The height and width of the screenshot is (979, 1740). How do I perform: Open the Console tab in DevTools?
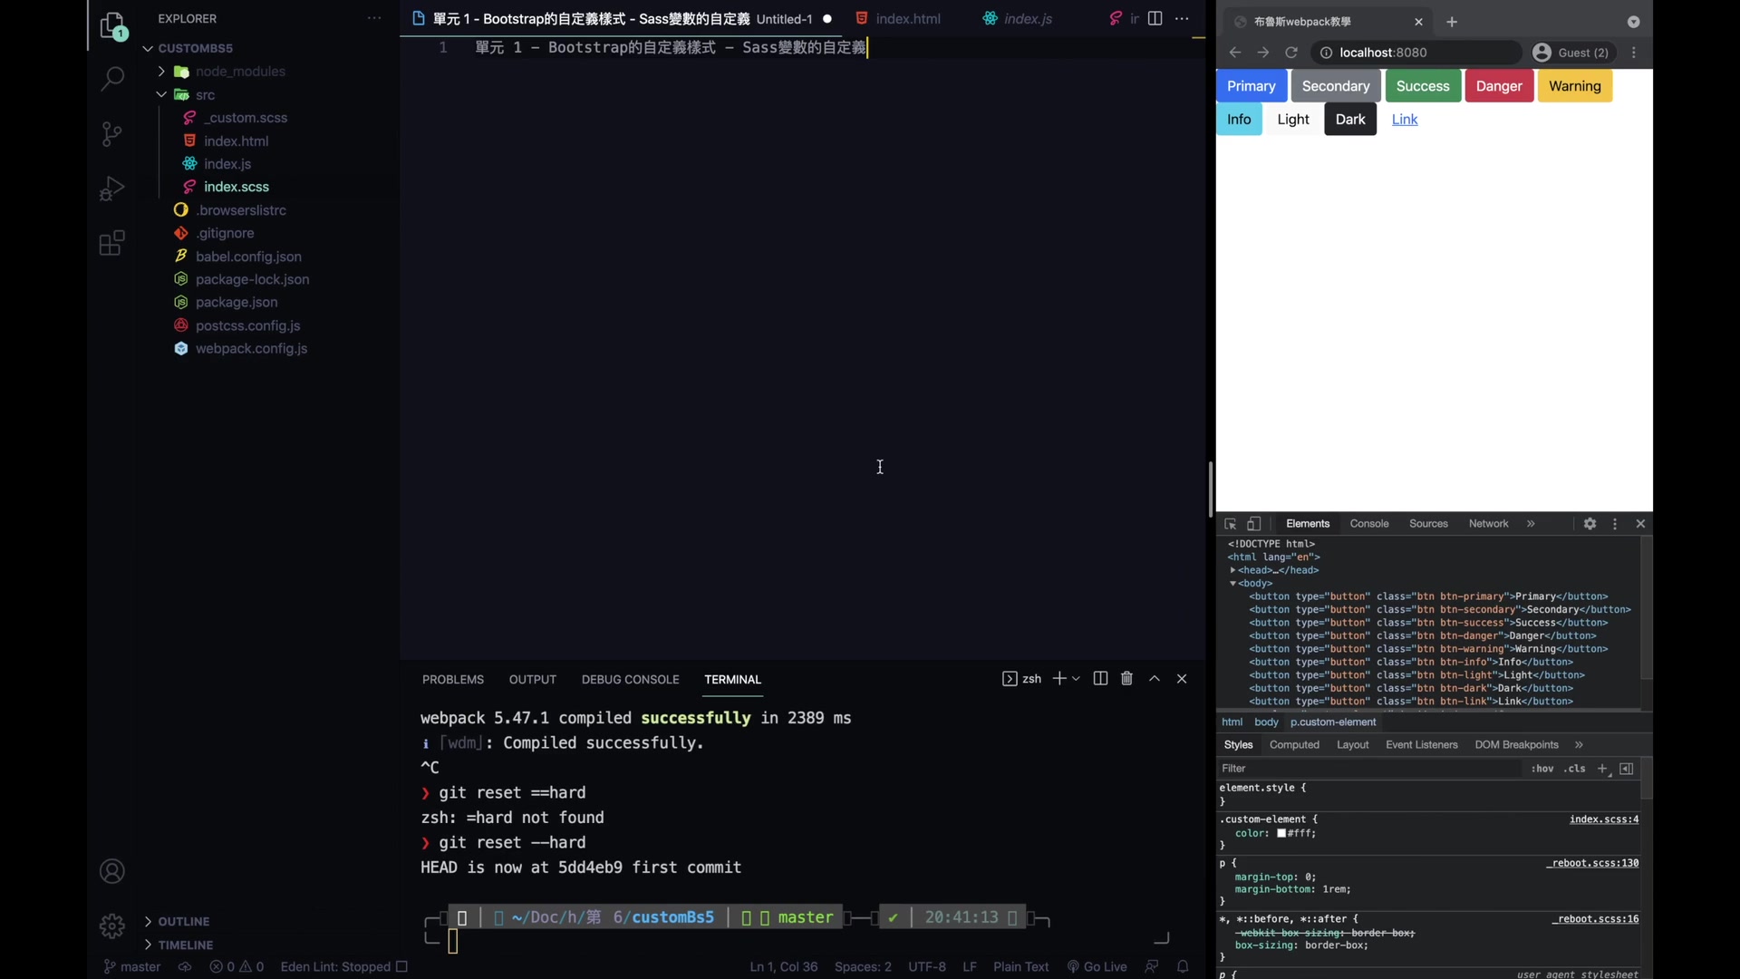tap(1368, 524)
